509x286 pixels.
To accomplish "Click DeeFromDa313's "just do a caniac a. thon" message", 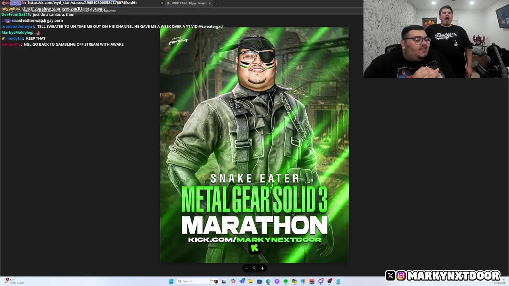I will tap(38, 15).
